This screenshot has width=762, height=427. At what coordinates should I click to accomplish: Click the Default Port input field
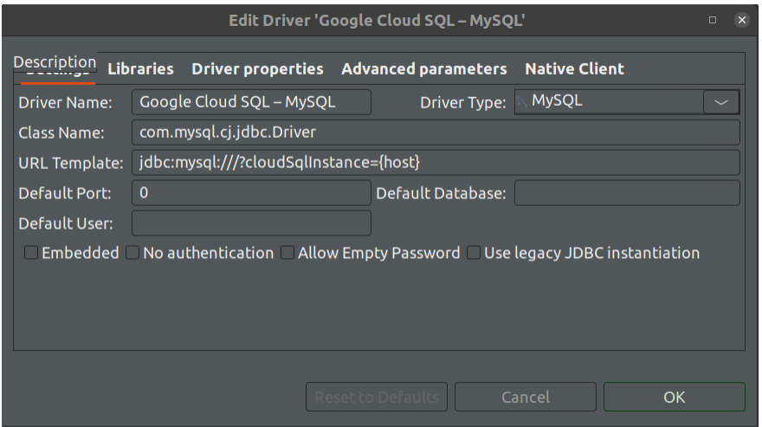coord(251,193)
